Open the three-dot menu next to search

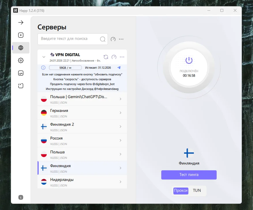[x=121, y=39]
